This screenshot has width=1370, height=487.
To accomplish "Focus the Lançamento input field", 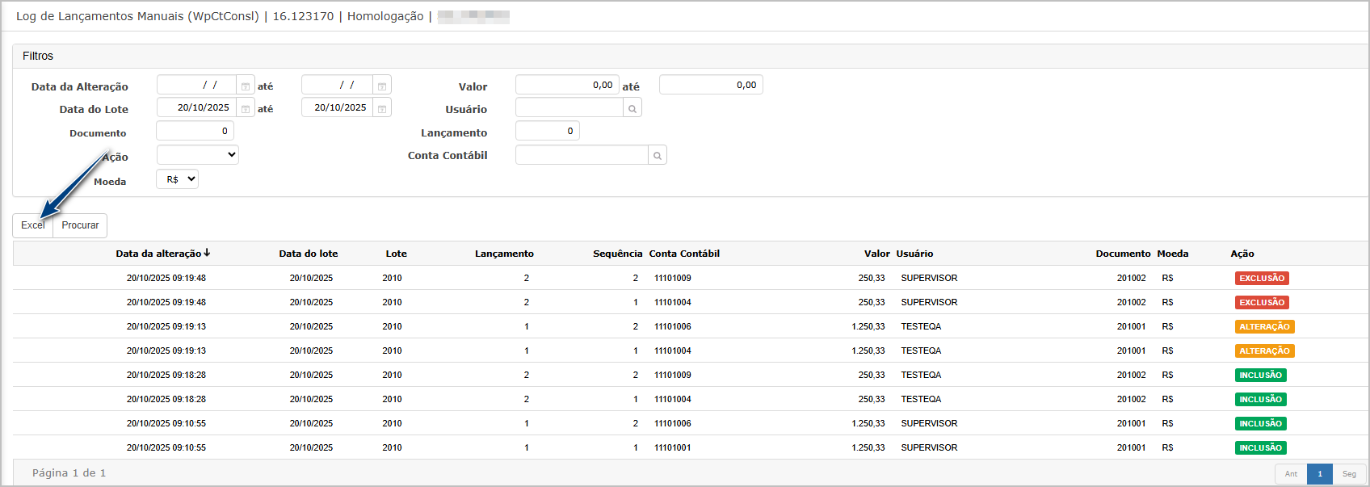I will pos(547,131).
